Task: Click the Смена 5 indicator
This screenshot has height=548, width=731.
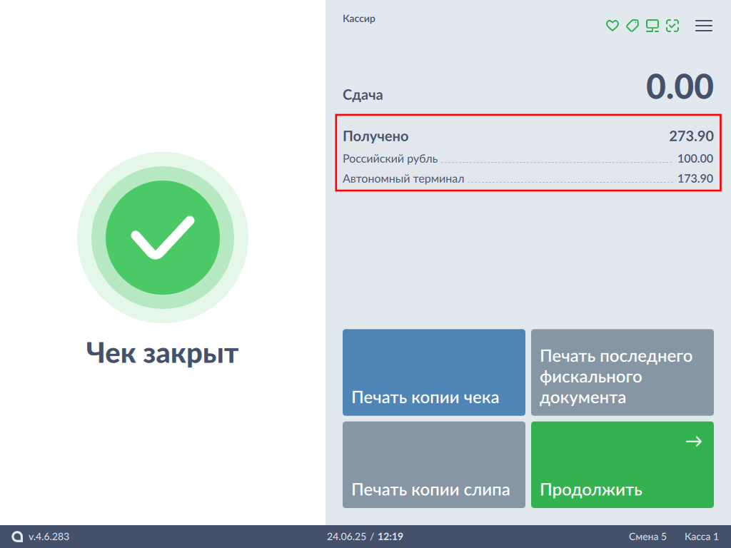Action: coord(647,537)
